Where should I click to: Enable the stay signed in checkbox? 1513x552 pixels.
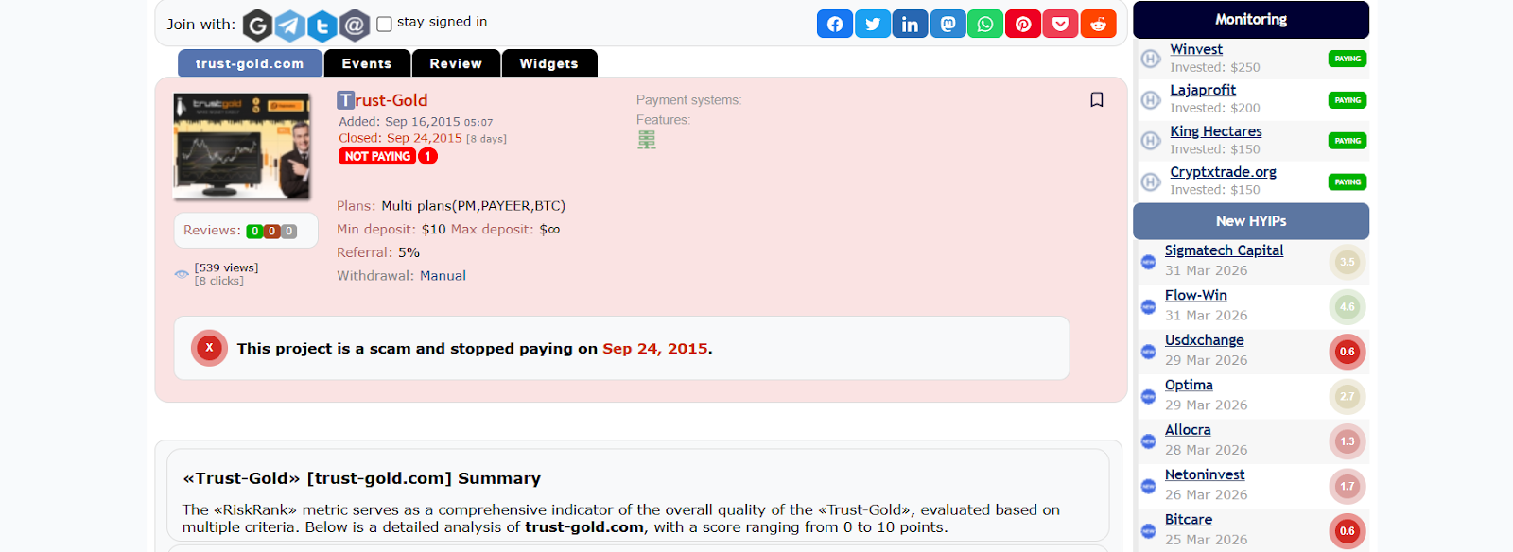point(384,24)
